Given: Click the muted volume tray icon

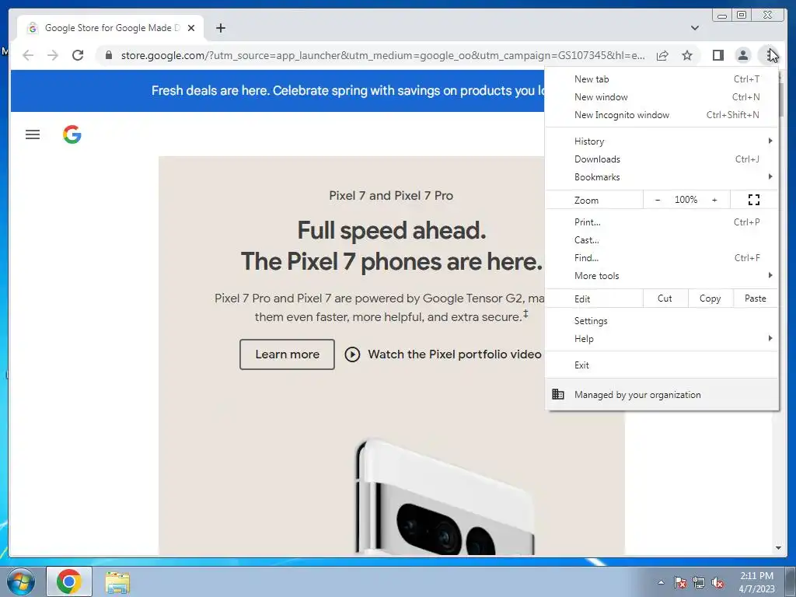Looking at the screenshot, I should (x=717, y=582).
